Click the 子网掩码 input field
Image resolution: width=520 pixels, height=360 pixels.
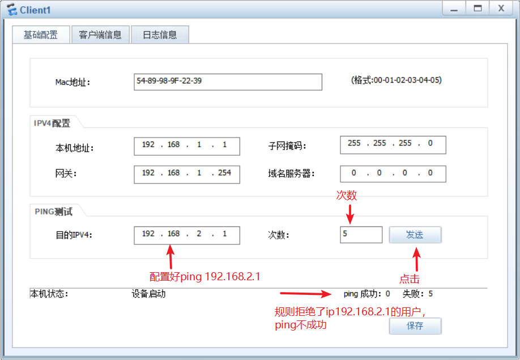tap(393, 145)
